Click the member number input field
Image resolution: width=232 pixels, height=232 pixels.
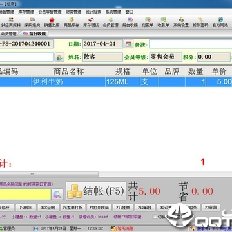[x=26, y=57]
